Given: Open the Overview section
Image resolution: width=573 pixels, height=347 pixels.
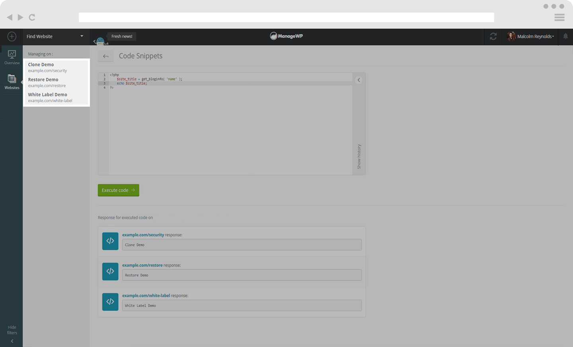Looking at the screenshot, I should (12, 57).
